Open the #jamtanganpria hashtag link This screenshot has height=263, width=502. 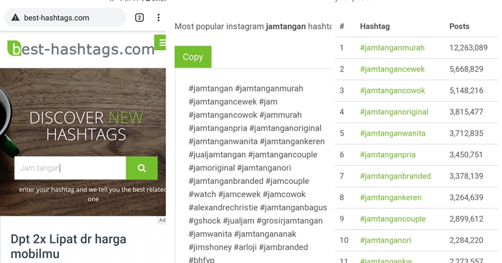coord(388,155)
